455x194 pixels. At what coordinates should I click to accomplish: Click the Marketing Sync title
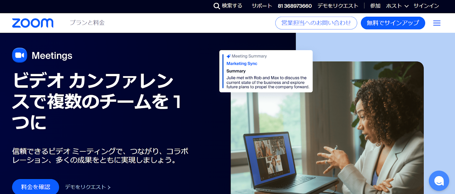pyautogui.click(x=242, y=64)
